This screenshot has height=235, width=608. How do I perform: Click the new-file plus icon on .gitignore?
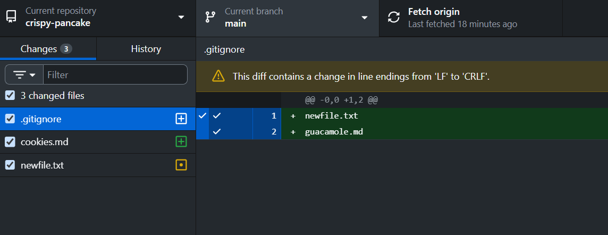181,119
